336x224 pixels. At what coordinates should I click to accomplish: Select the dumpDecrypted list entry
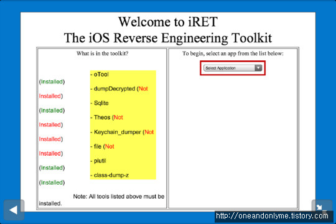tap(119, 89)
